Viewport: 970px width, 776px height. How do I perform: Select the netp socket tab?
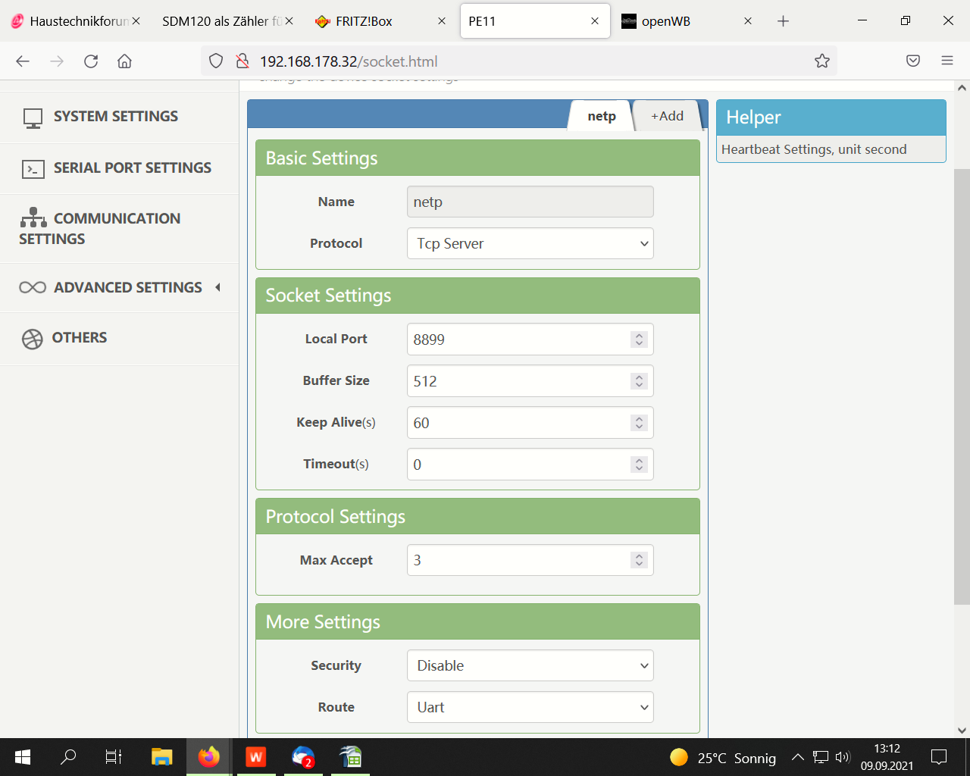[602, 116]
